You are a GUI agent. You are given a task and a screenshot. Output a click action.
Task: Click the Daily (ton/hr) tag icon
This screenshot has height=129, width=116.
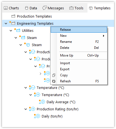point(38,116)
